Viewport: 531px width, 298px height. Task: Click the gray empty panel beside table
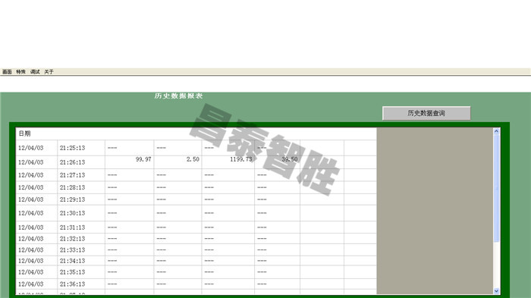tap(435, 211)
